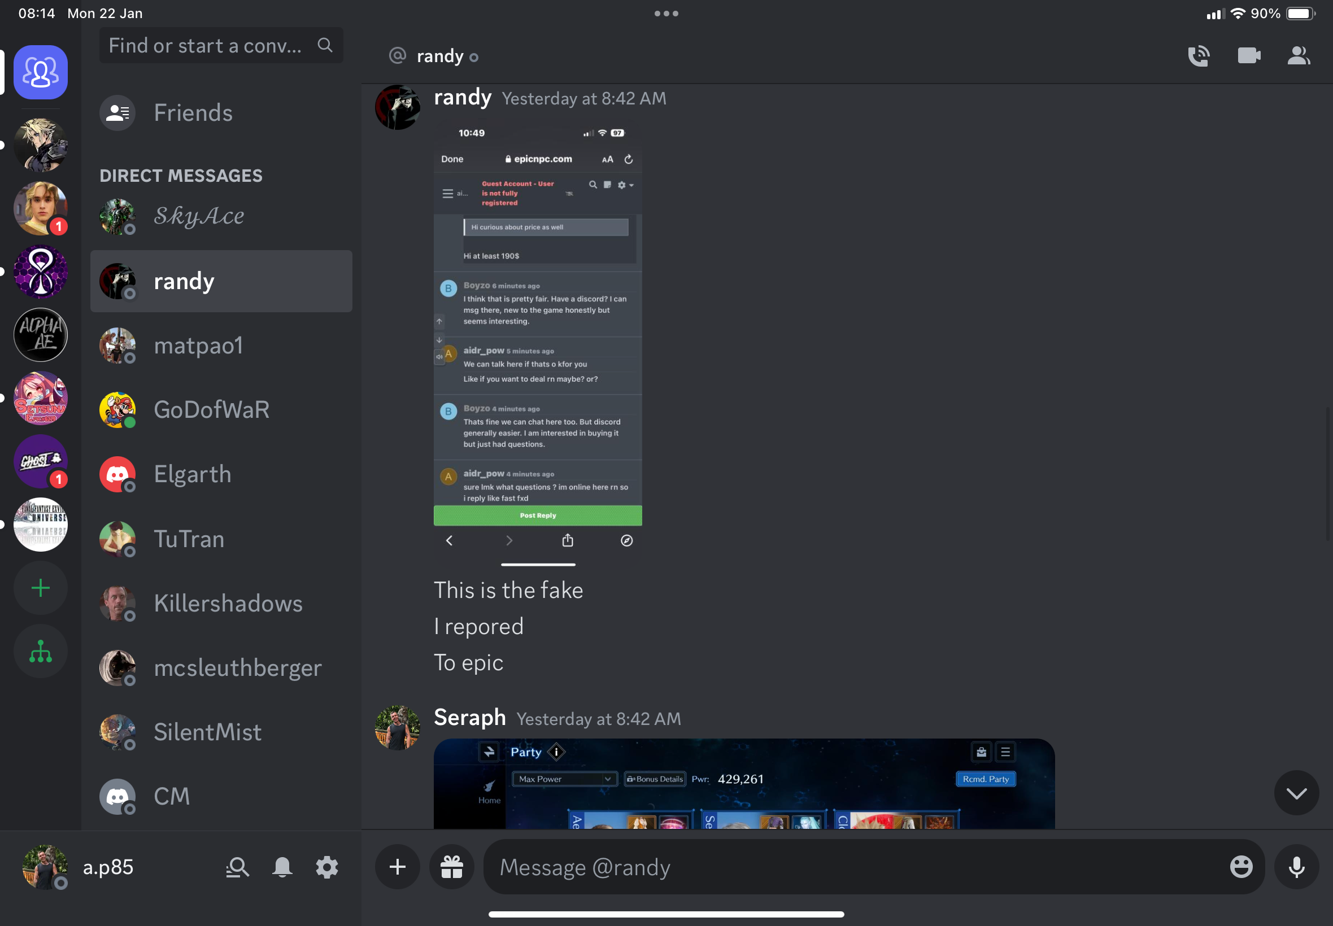Start a voice call with randy

coord(1199,56)
